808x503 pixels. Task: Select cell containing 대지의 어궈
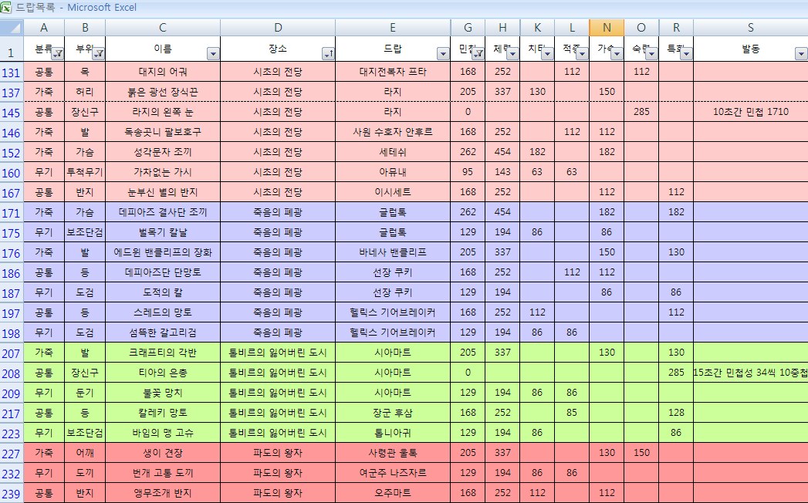coord(162,72)
